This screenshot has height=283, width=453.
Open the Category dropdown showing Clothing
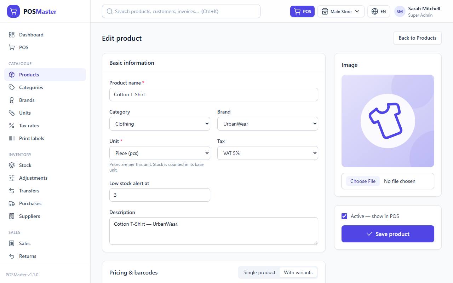[x=160, y=124]
